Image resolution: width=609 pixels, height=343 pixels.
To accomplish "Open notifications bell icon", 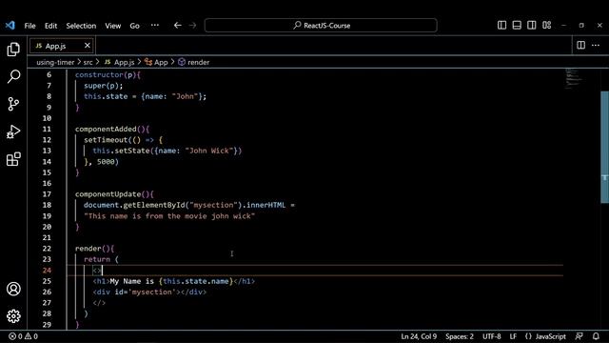I will [x=596, y=336].
